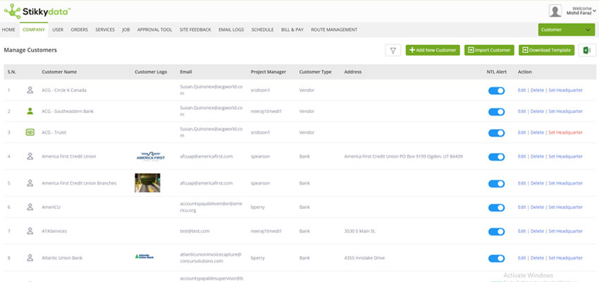
Task: Click the Customer Type column header
Action: (x=315, y=72)
